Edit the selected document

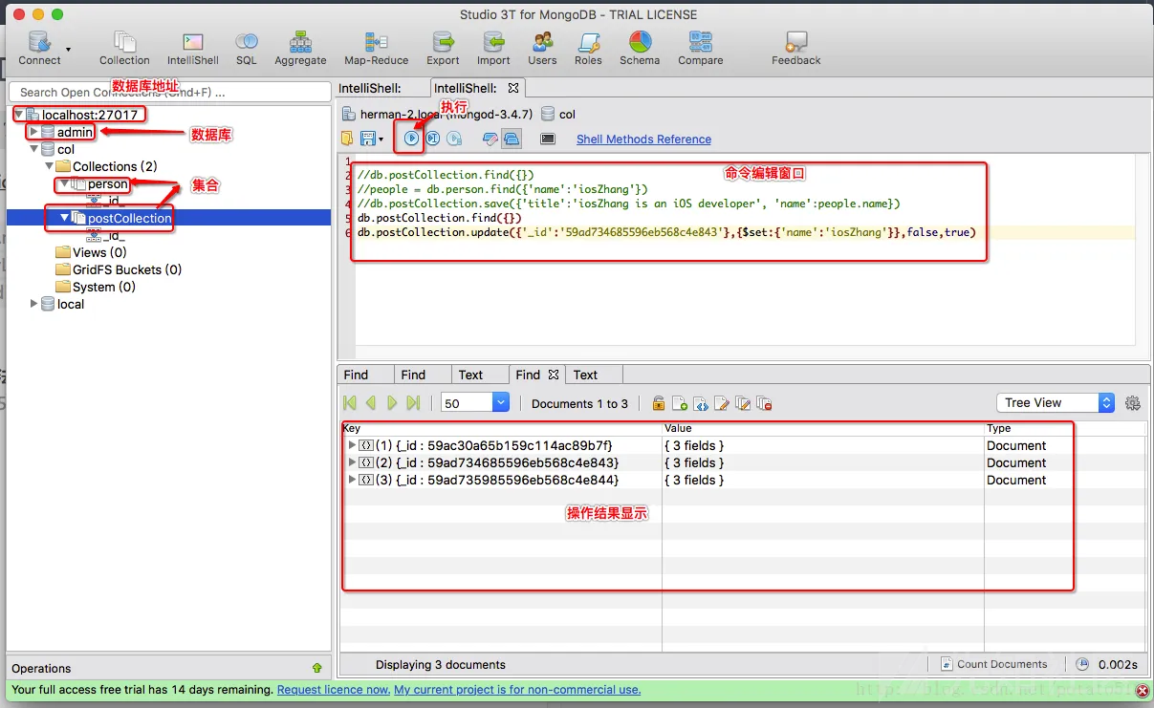click(x=722, y=403)
